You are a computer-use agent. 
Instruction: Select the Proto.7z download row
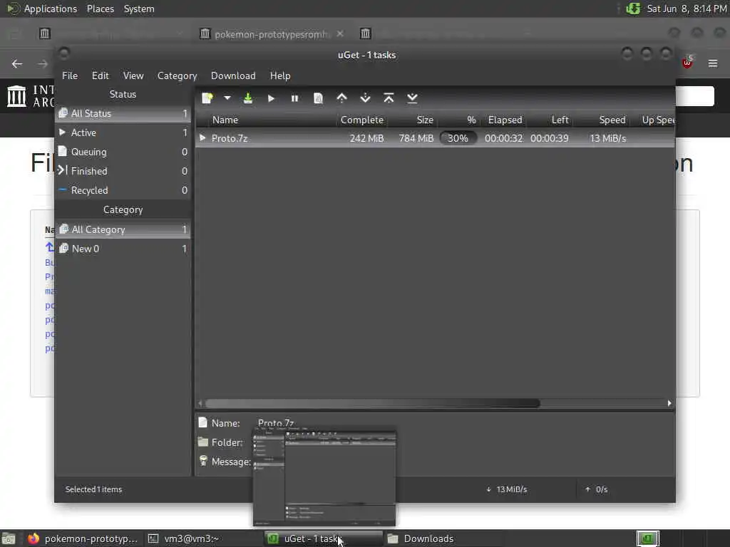click(x=436, y=138)
